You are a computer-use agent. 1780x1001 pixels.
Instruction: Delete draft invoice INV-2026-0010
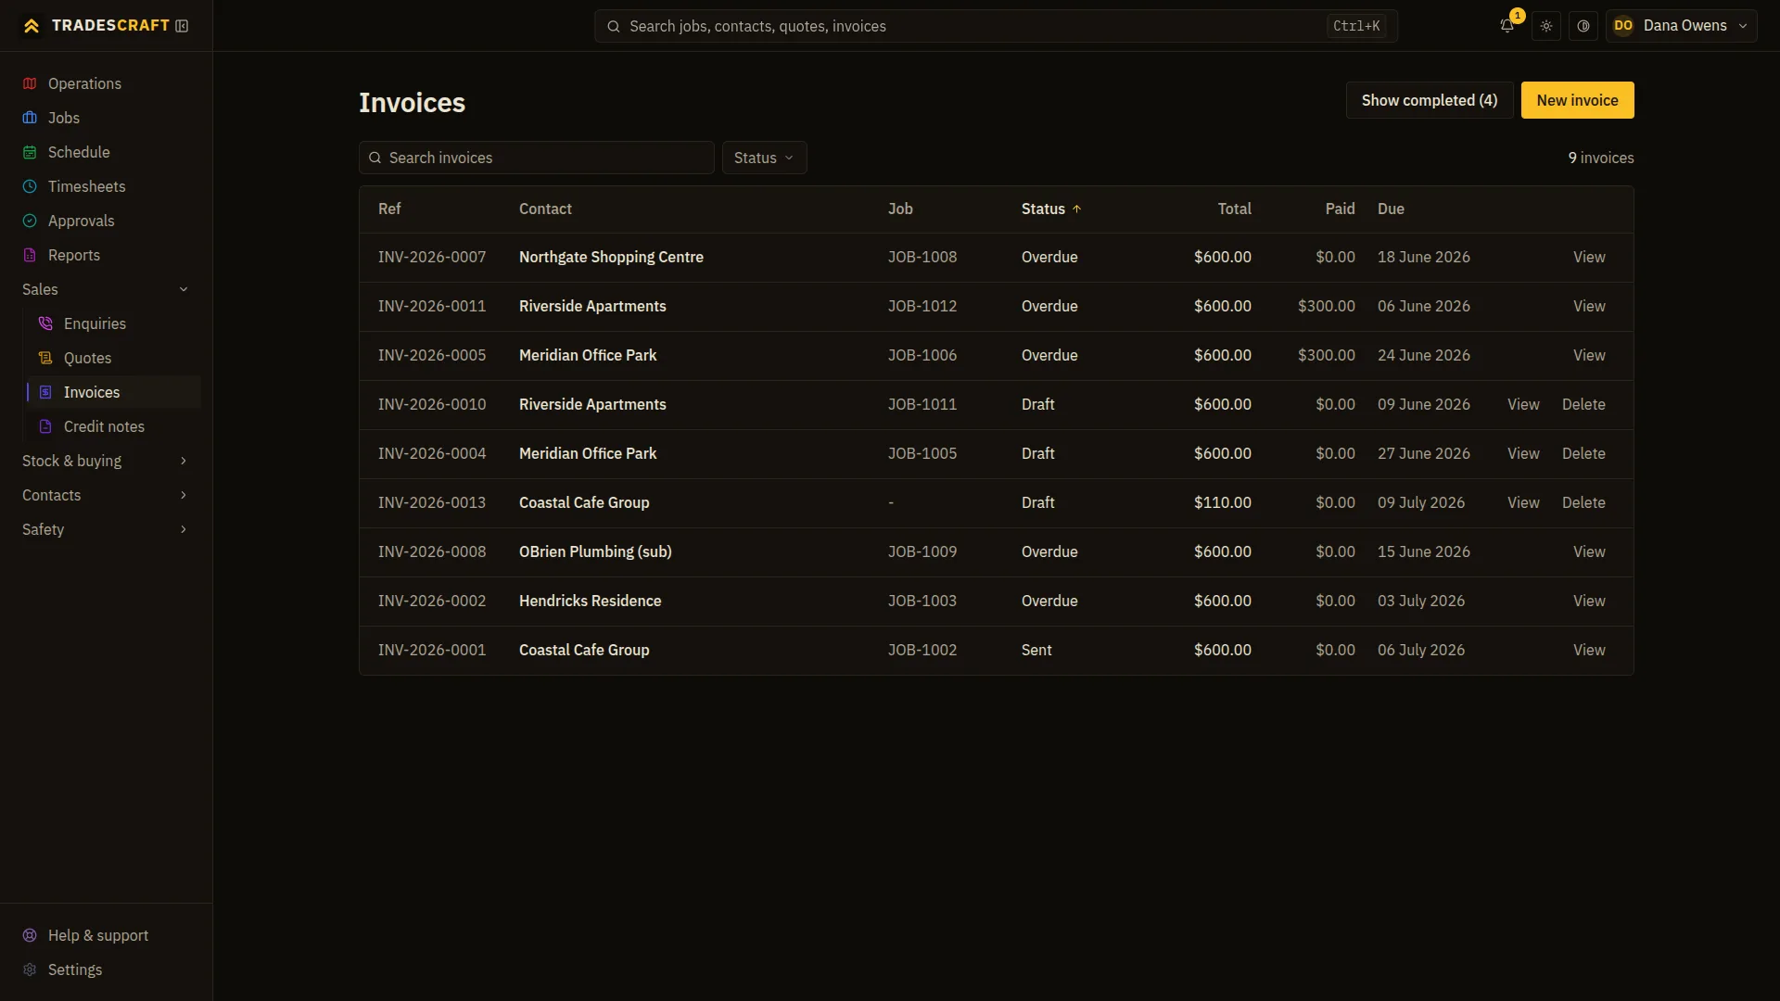coord(1583,404)
